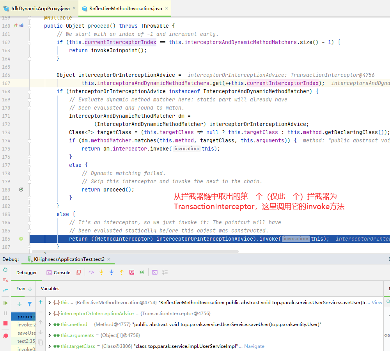The height and width of the screenshot is (351, 390).
Task: Click the editor horizontal scrollbar
Action: point(135,252)
